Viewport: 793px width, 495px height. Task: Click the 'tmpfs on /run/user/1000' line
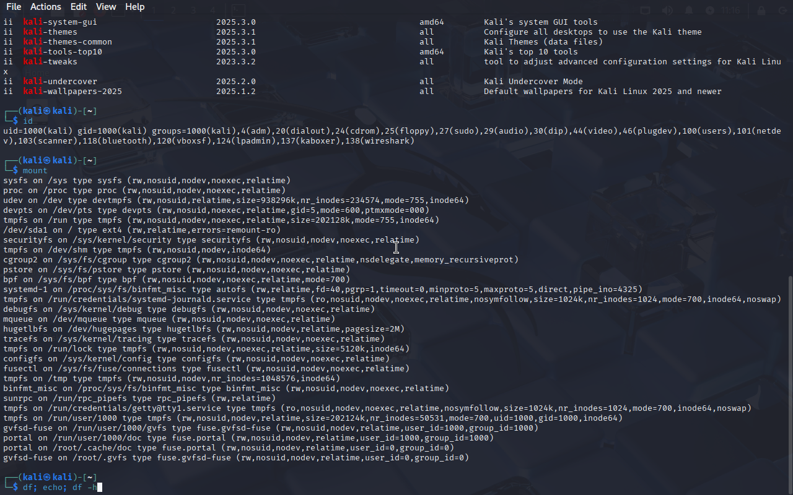coord(313,418)
